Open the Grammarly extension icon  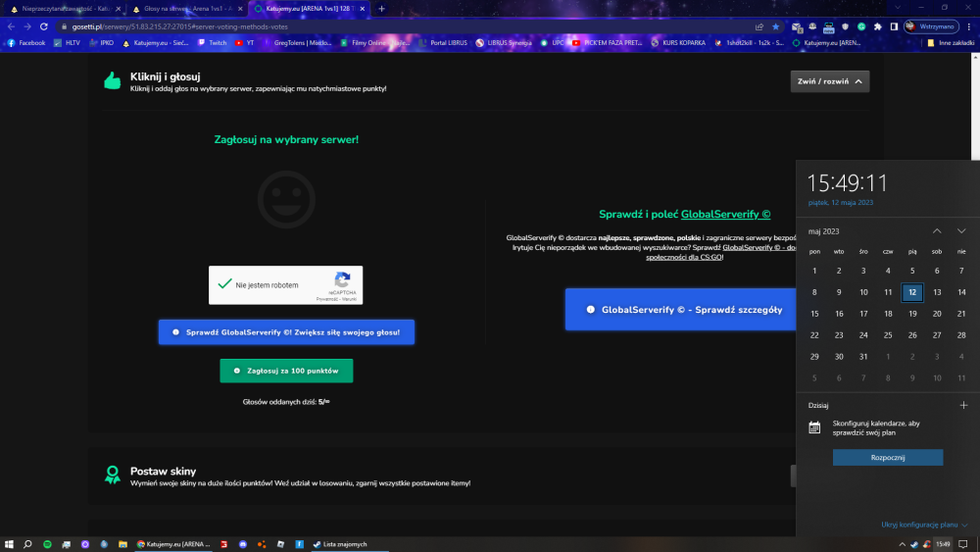point(861,26)
